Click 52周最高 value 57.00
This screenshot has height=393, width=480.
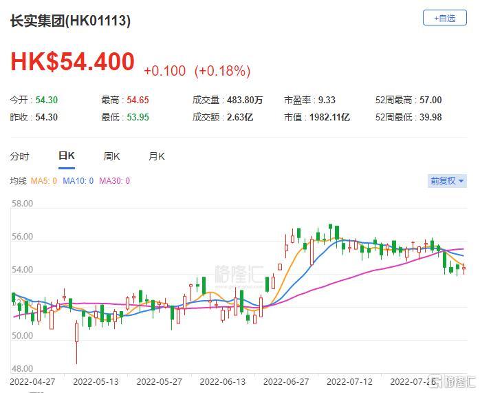pos(430,100)
